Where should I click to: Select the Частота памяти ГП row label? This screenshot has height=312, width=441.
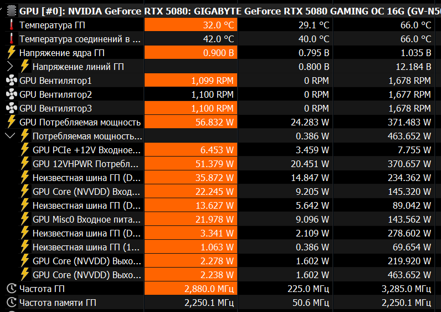click(58, 303)
